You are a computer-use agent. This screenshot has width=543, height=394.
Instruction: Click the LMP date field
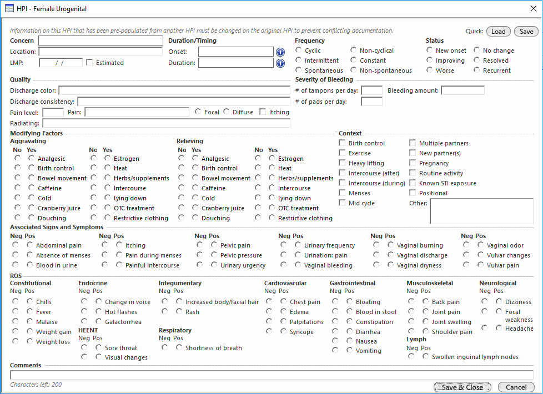[x=61, y=63]
